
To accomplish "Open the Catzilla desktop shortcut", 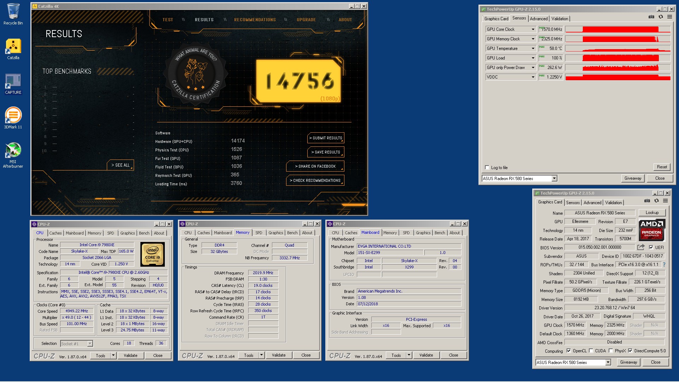I will tap(13, 49).
